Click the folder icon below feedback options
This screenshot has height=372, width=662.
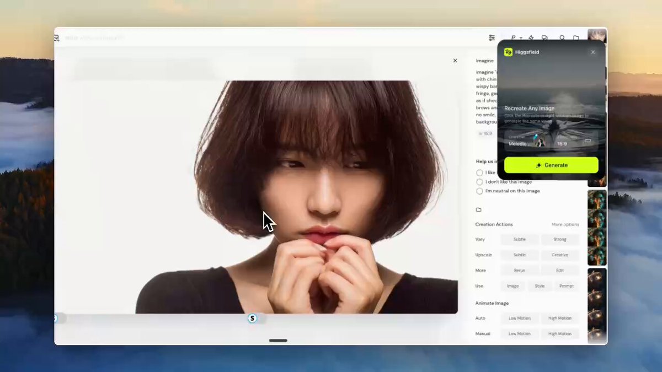tap(479, 209)
